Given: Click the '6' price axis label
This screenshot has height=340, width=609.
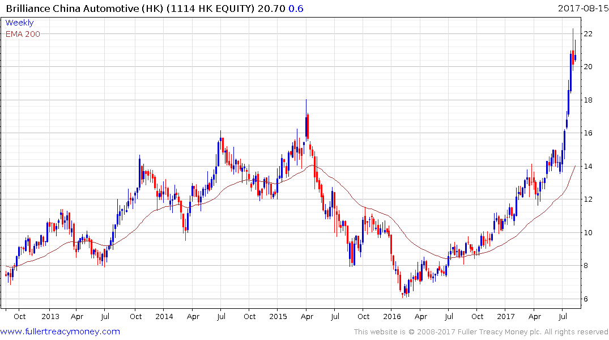Looking at the screenshot, I should [586, 299].
